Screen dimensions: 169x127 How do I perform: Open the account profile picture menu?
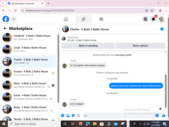161,19
